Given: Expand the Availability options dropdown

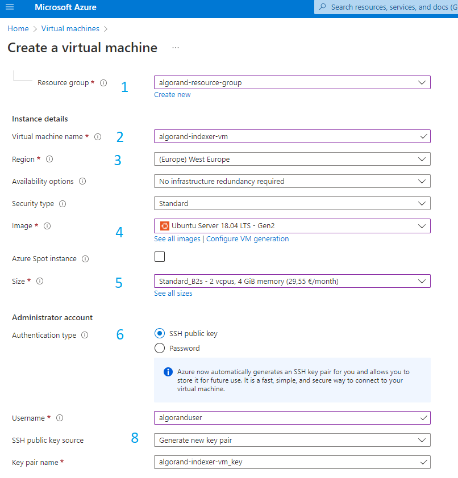Looking at the screenshot, I should 292,182.
